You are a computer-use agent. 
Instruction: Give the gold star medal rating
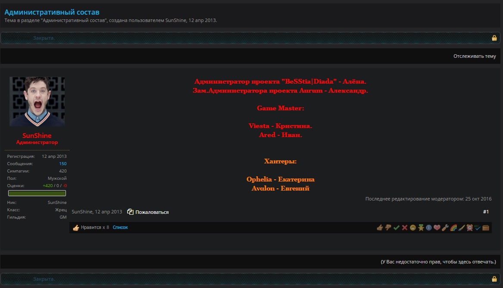click(x=421, y=228)
